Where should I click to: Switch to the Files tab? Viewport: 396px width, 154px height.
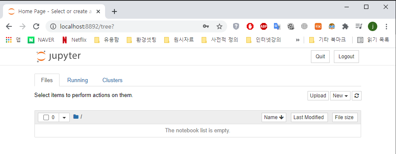point(47,80)
